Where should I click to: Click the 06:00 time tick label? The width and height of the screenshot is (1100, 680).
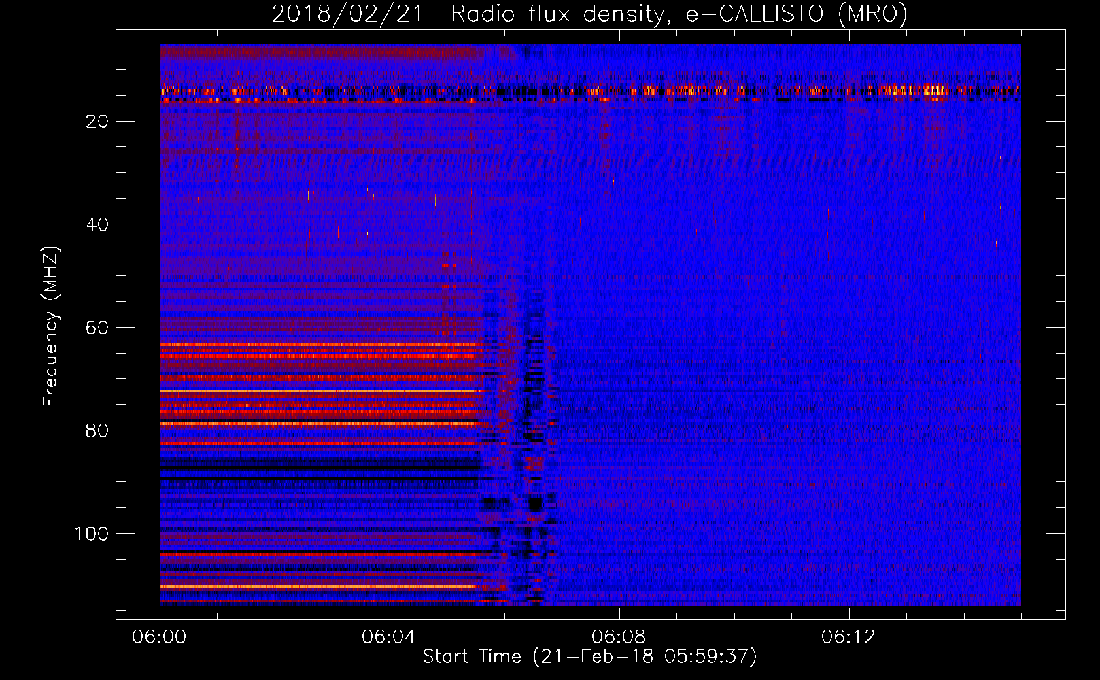pos(160,637)
